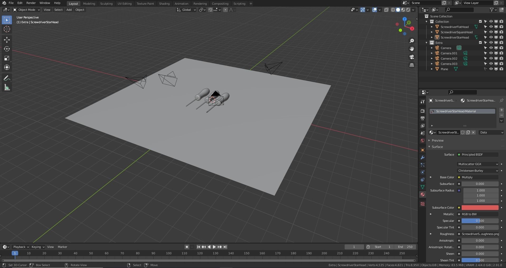Switch to UV Editing workspace tab
The image size is (506, 268).
125,4
